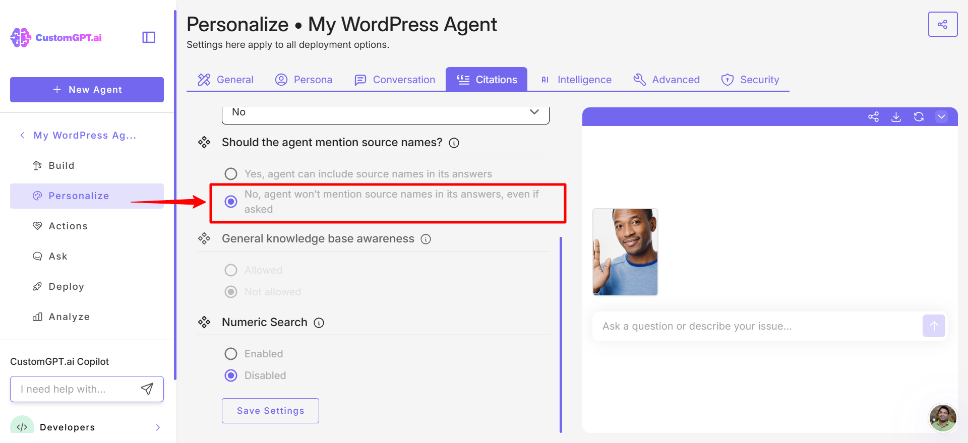The image size is (968, 443).
Task: Click diamond icon beside source names question
Action: pos(204,143)
